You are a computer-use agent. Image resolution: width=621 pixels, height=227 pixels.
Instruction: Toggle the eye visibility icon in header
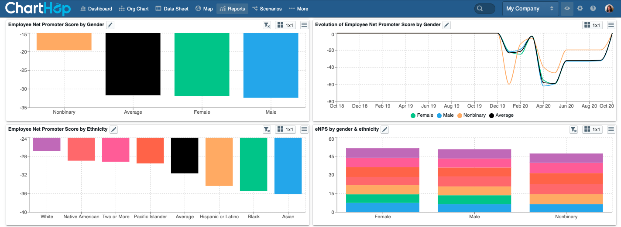point(567,8)
